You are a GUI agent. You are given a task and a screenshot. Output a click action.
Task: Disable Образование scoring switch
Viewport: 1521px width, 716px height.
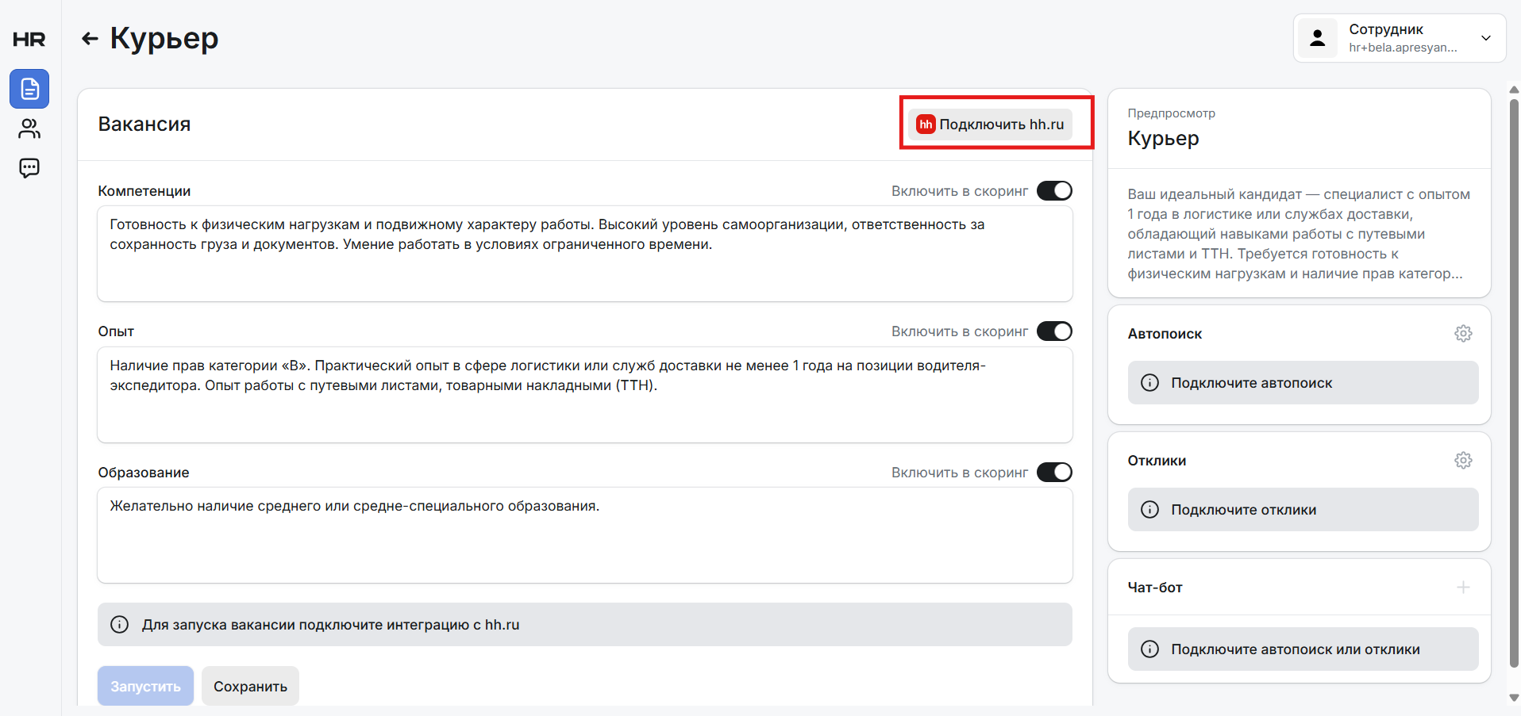click(x=1054, y=473)
